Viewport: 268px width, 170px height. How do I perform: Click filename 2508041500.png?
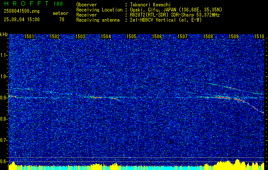pyautogui.click(x=22, y=11)
